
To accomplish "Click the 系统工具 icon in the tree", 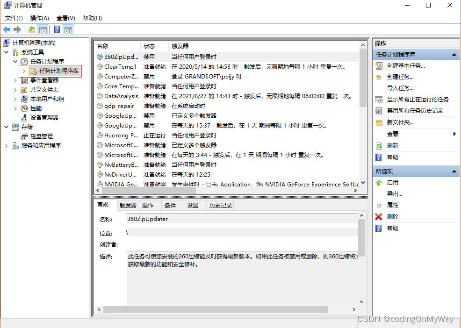I will 15,52.
